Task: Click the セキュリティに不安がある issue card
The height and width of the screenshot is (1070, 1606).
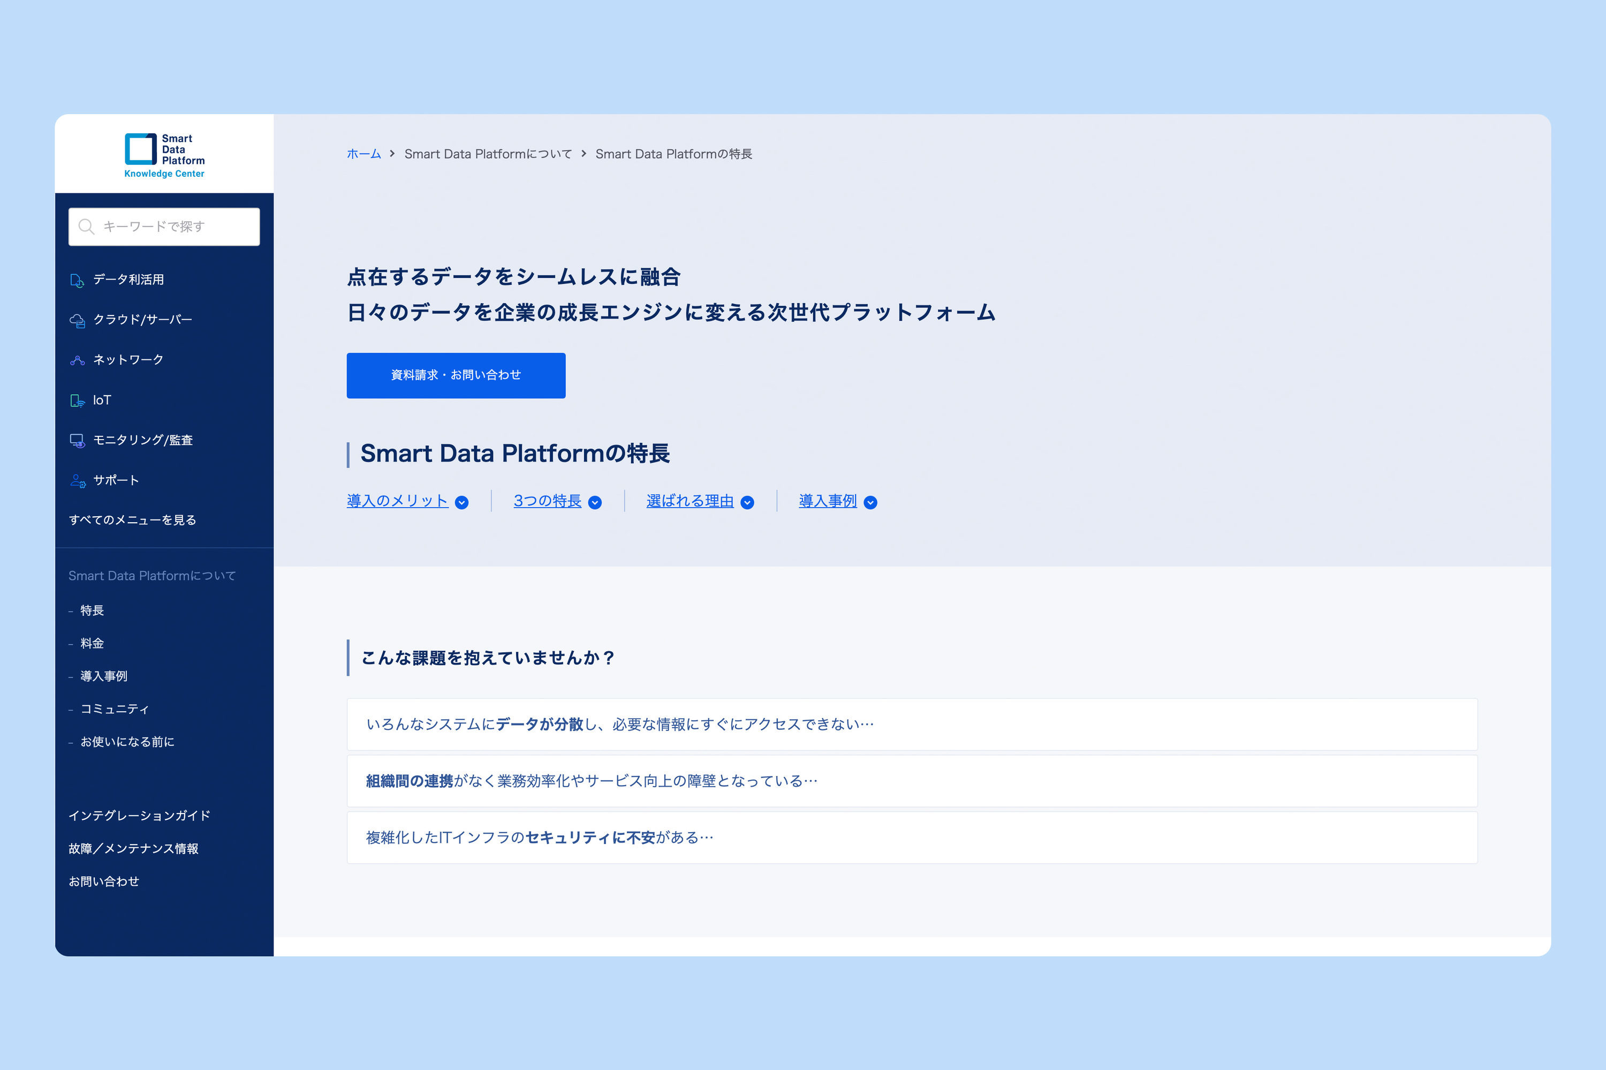Action: (912, 838)
